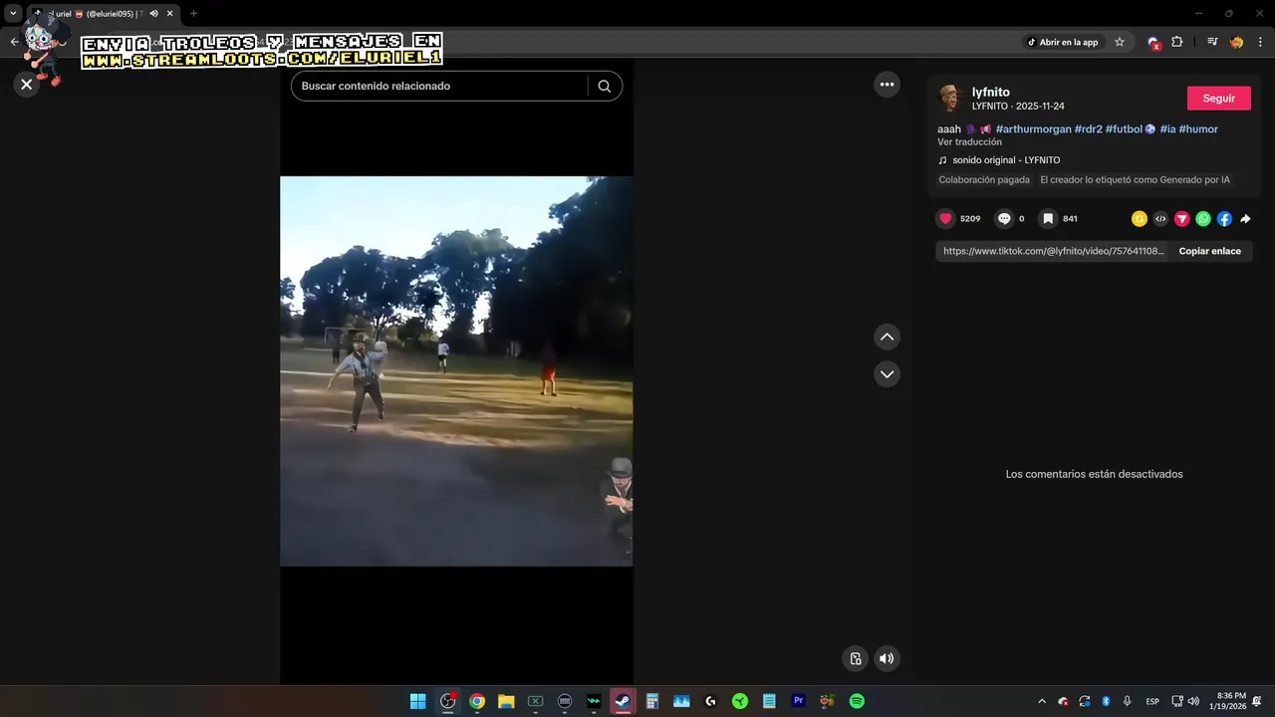Like the video with the heart icon
1275x717 pixels.
click(945, 218)
